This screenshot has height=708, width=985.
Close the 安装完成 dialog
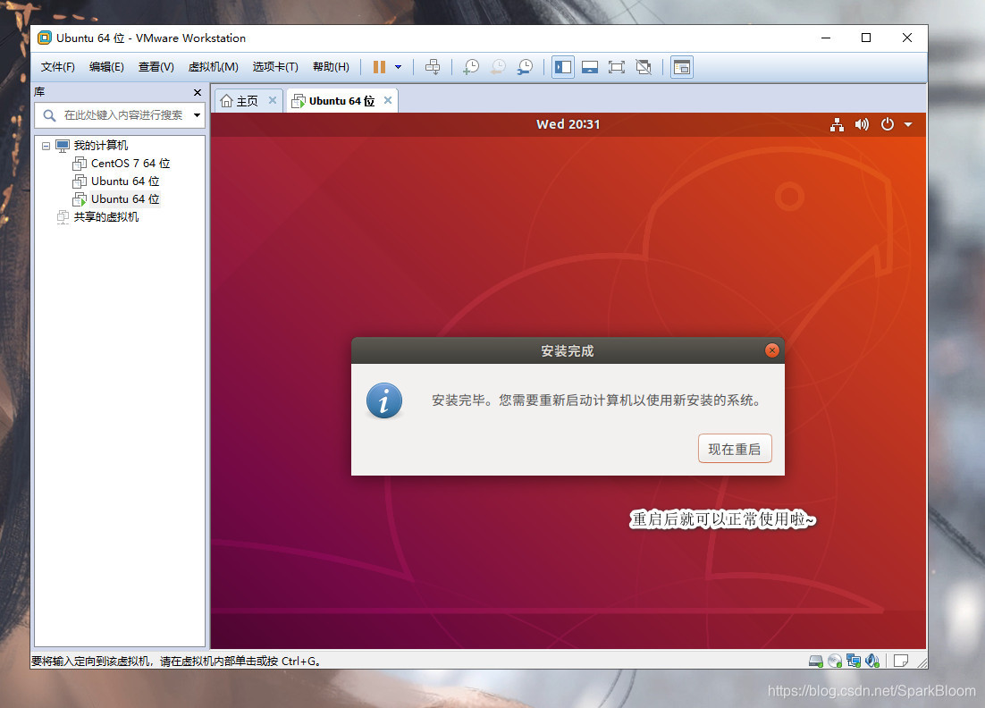(772, 350)
